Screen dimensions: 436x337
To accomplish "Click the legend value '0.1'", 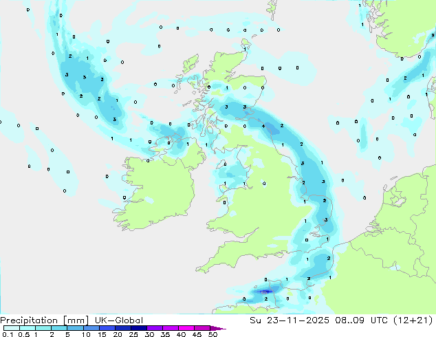I will (x=8, y=334).
